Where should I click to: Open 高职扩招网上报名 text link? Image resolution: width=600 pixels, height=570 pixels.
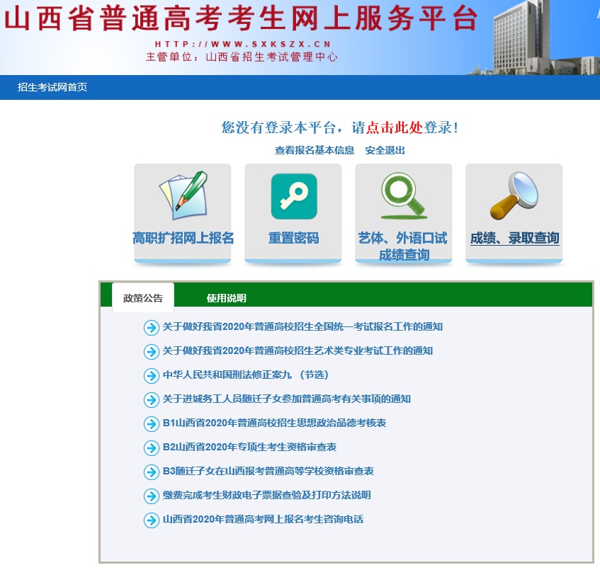pyautogui.click(x=183, y=239)
